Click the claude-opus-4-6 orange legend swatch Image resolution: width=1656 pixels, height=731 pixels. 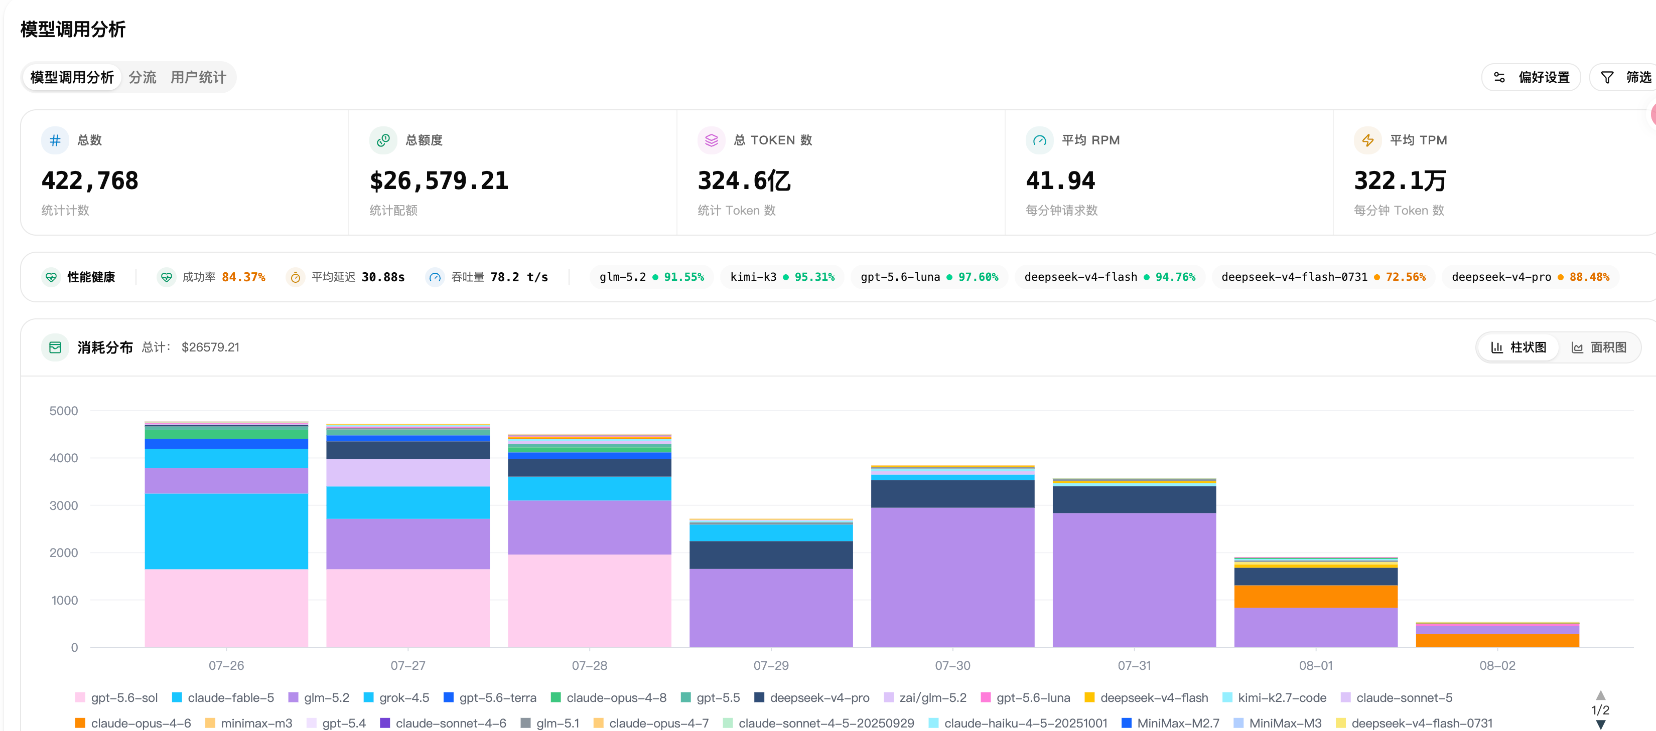tap(80, 723)
